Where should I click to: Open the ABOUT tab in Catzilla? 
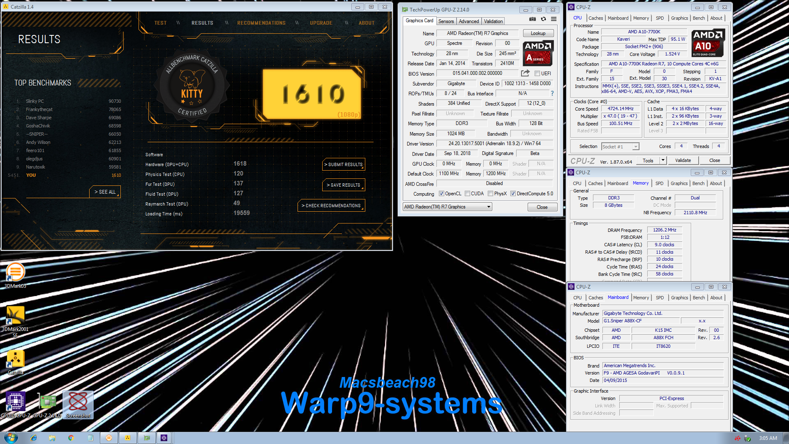(x=367, y=23)
